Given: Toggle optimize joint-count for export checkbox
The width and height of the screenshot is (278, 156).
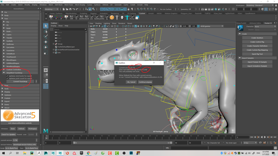Looking at the screenshot, I should pos(7,78).
